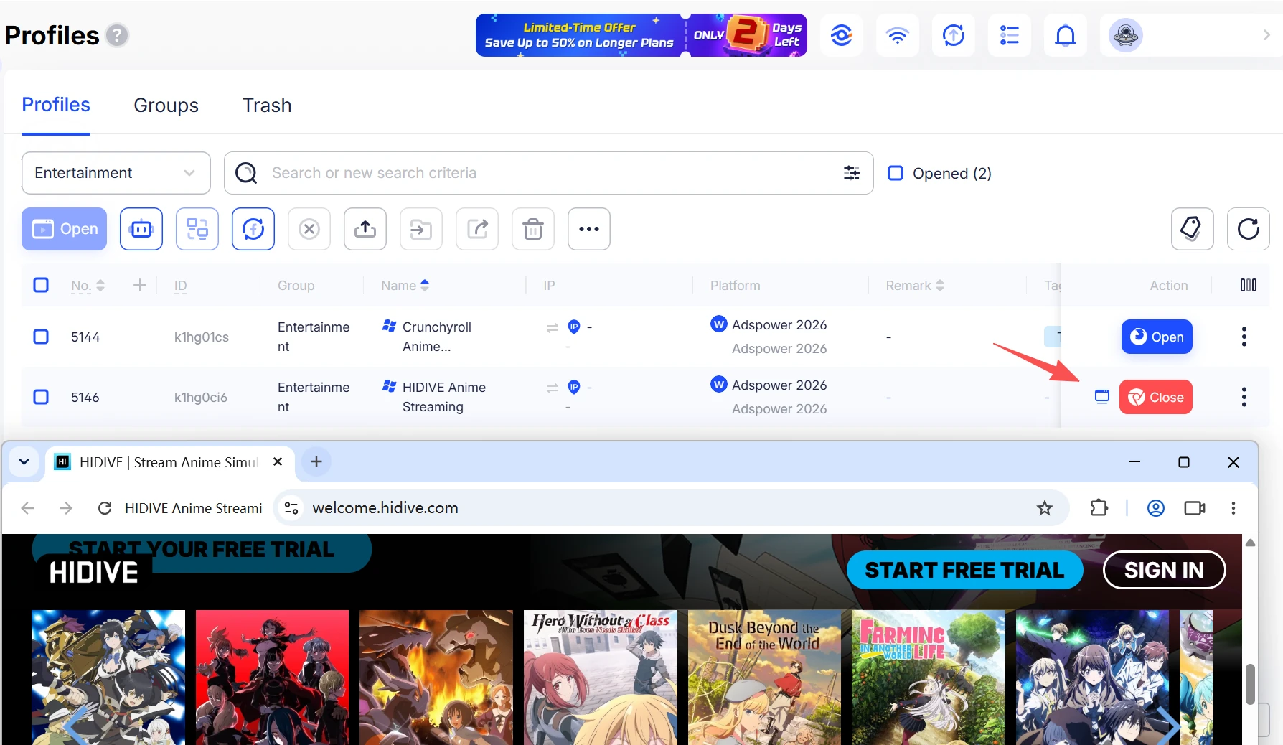Click the trash delete toolbar icon

coord(533,229)
